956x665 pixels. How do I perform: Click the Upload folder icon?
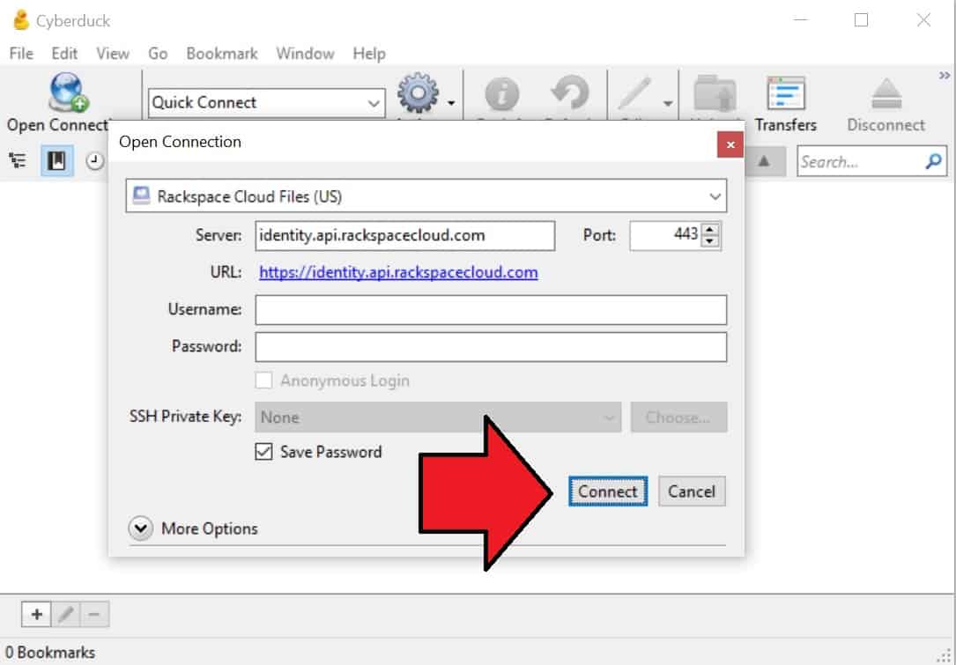(715, 94)
